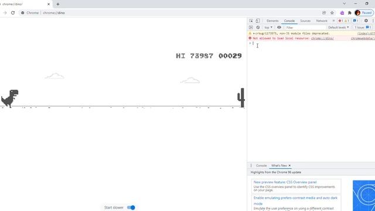Switch to the Elements tab

coord(272,21)
